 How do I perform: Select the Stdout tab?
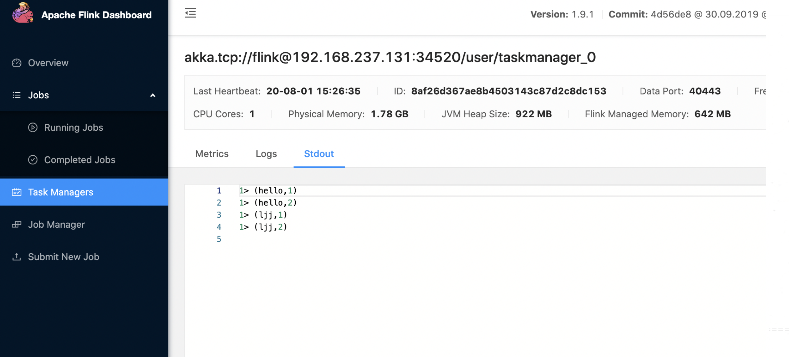tap(319, 154)
